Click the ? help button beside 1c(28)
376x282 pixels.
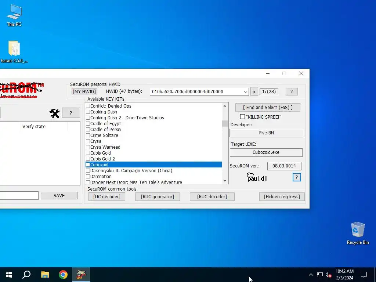292,91
